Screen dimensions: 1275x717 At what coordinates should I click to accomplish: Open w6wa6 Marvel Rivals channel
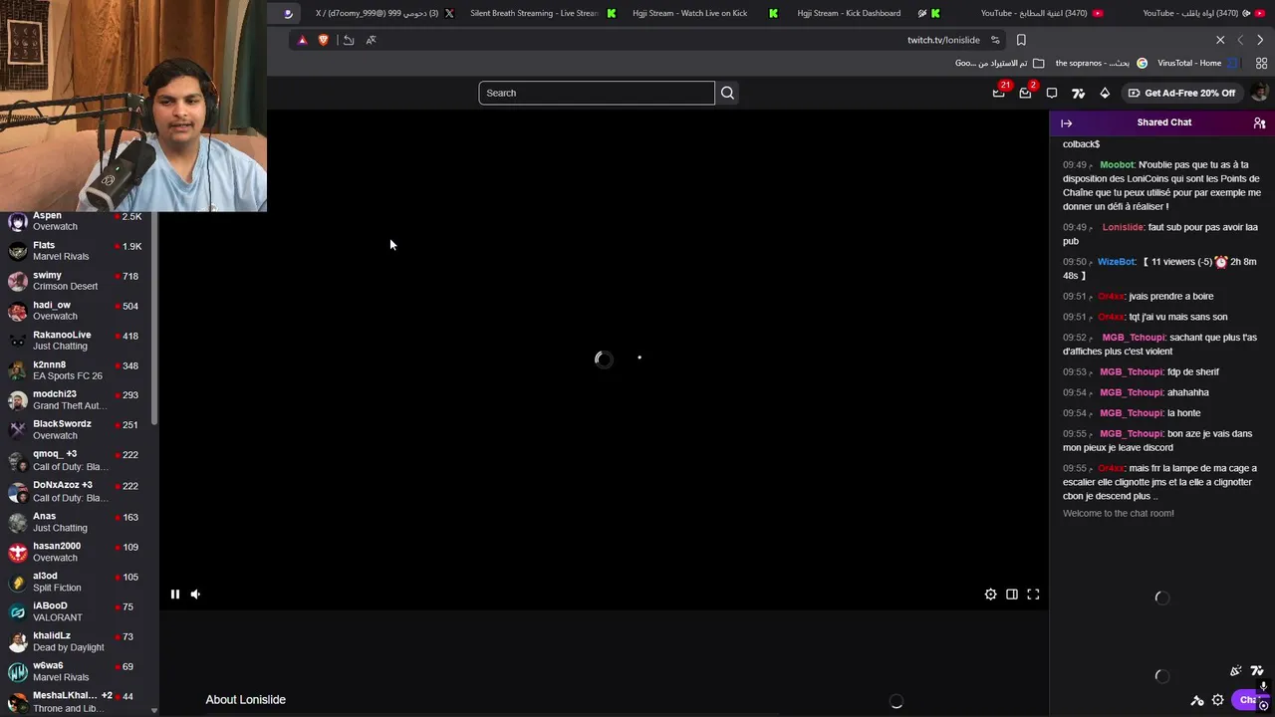[78, 671]
